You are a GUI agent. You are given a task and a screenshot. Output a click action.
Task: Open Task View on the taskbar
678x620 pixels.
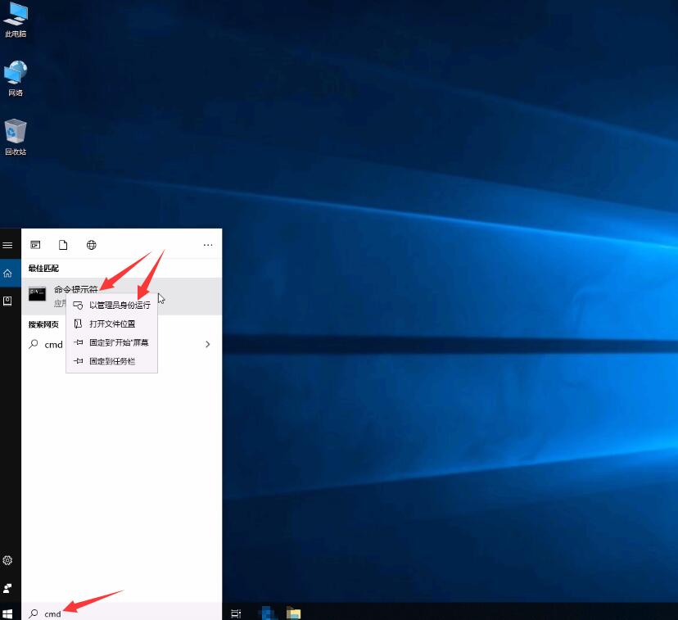click(235, 612)
